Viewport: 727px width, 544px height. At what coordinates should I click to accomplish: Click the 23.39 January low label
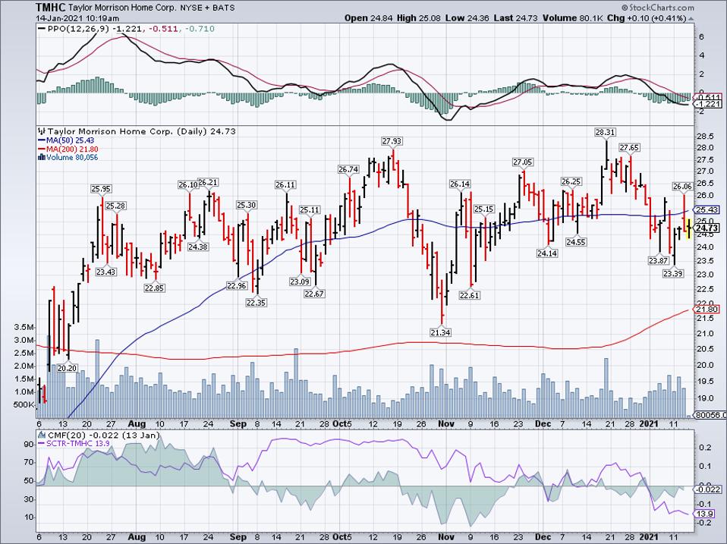tap(673, 273)
